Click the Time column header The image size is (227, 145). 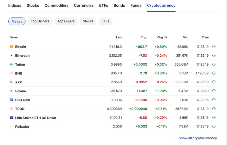click(205, 37)
